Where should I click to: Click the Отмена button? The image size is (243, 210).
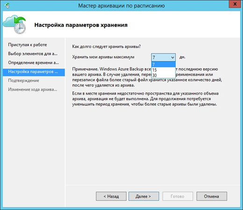[x=212, y=196]
